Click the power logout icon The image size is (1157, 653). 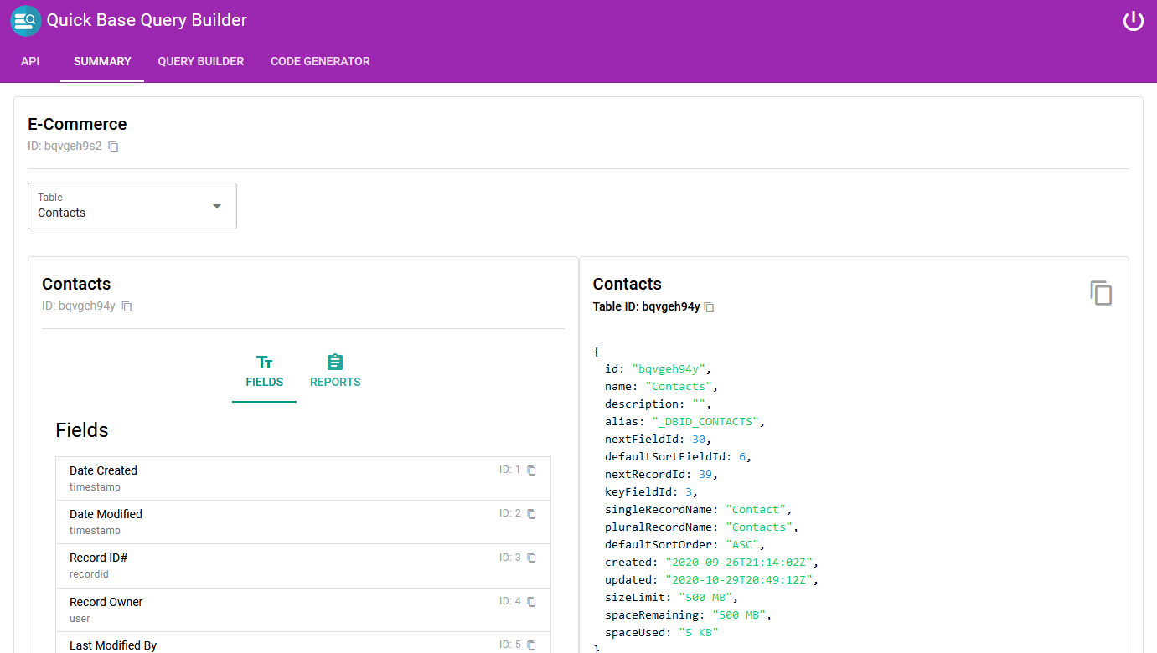(x=1133, y=21)
